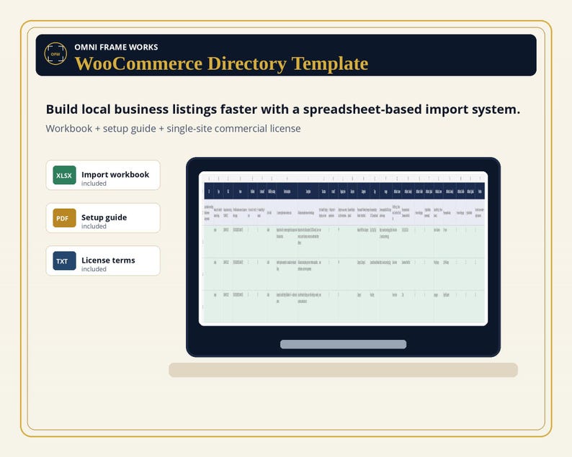Click the dark blue spreadsheet header row

pyautogui.click(x=344, y=191)
